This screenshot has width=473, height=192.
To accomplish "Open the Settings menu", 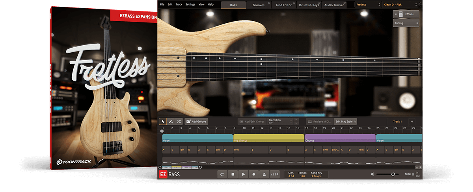I will click(190, 4).
